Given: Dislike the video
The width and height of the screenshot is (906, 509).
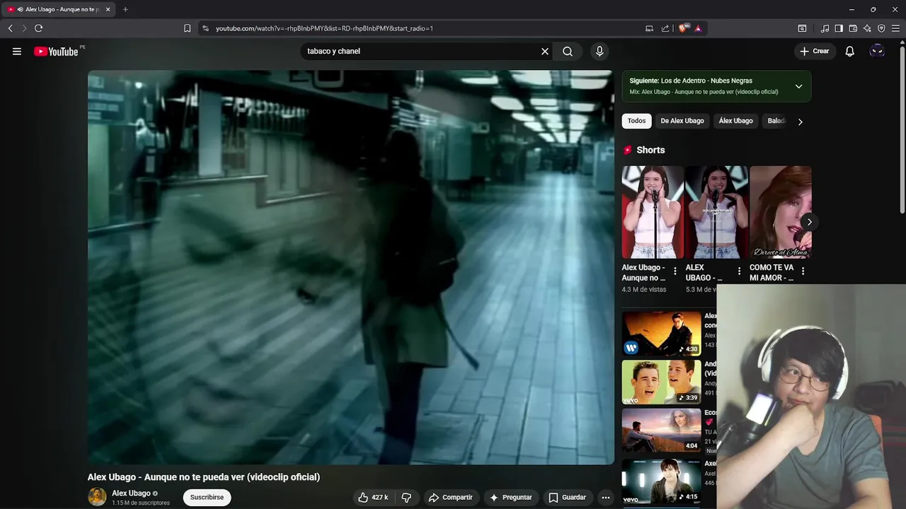Looking at the screenshot, I should 406,498.
